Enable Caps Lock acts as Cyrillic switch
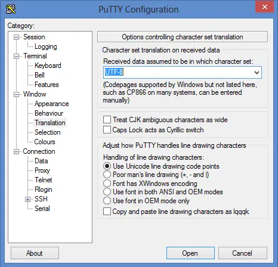The width and height of the screenshot is (278, 267). pos(107,130)
